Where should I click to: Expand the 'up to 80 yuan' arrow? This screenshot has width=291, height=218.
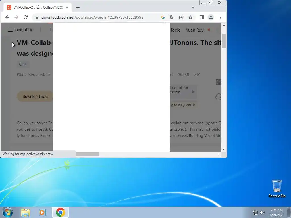point(194,105)
